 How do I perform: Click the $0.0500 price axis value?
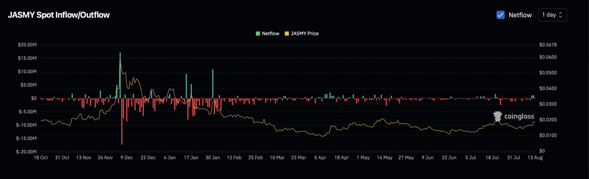548,73
